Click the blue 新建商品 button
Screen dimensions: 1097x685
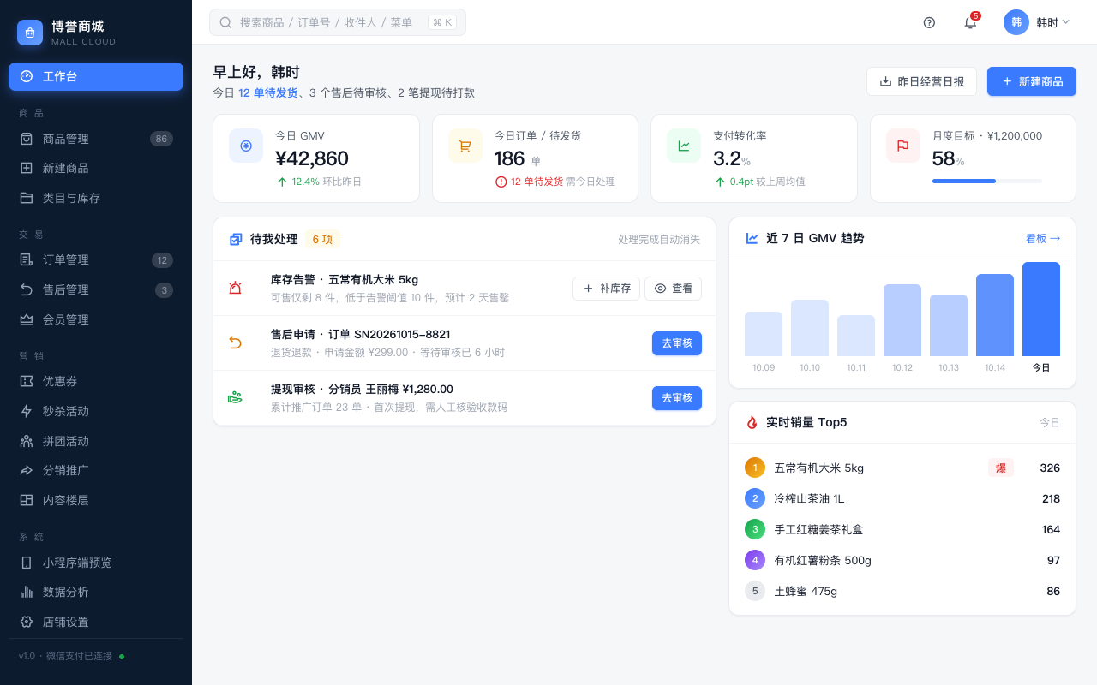(1032, 81)
